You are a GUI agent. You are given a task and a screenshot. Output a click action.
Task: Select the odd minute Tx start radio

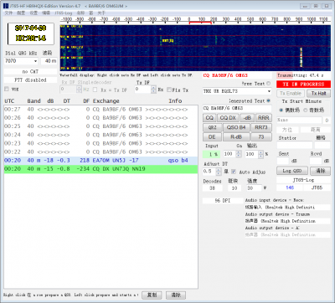pyautogui.click(x=306, y=110)
